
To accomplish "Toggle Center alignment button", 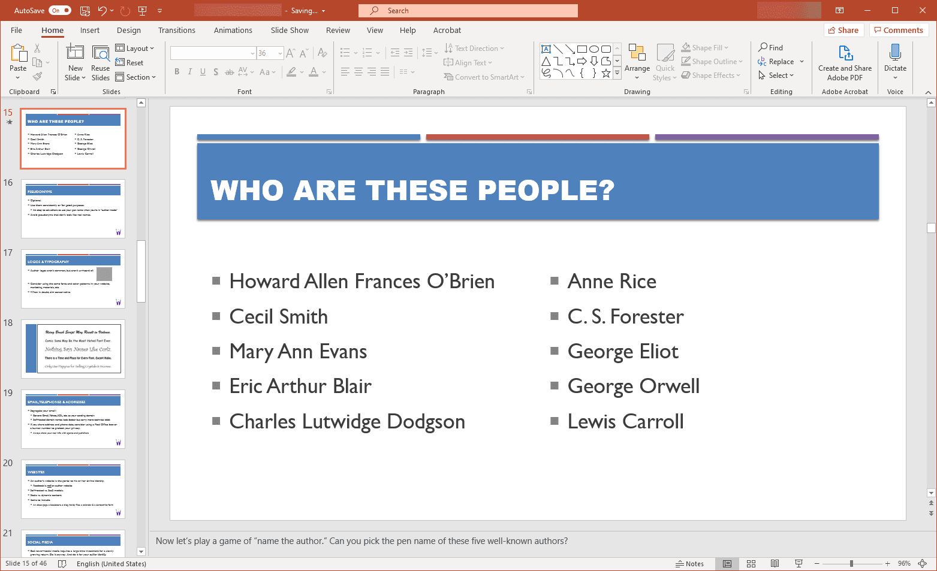I will click(x=358, y=72).
